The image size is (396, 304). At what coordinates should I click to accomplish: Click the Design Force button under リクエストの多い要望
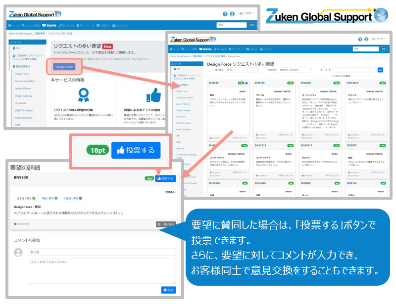(x=64, y=67)
